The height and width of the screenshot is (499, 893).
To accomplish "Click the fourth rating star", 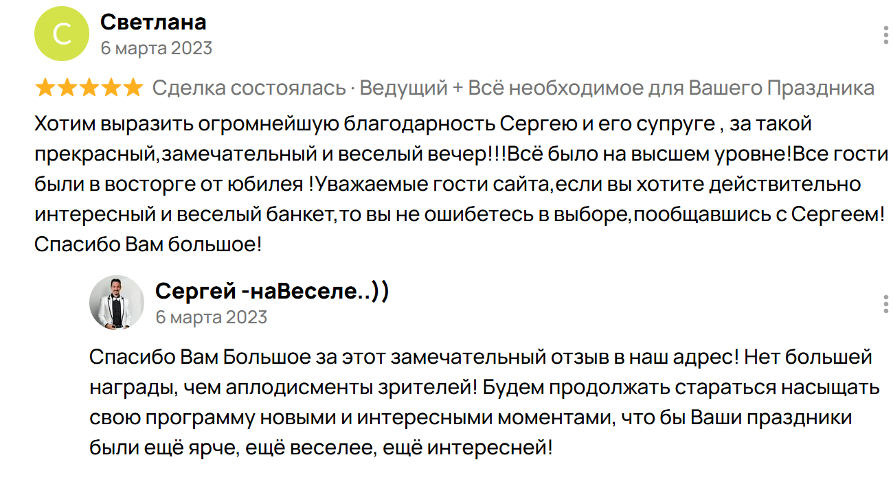I will pyautogui.click(x=111, y=88).
